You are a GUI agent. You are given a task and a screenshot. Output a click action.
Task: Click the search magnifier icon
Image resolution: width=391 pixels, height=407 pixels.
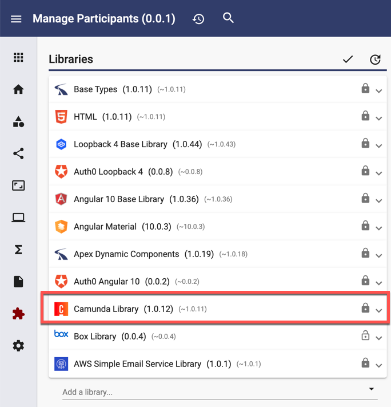(228, 18)
